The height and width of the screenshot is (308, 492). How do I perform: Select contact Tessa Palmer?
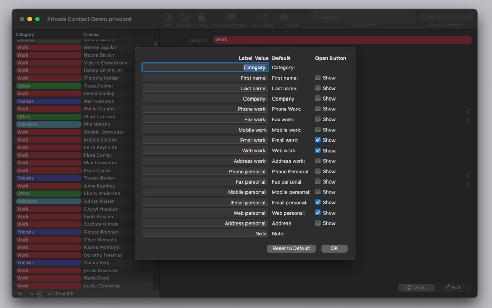click(98, 86)
